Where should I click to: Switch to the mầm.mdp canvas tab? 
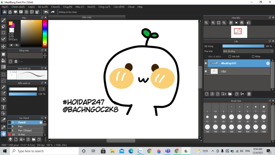87,17
